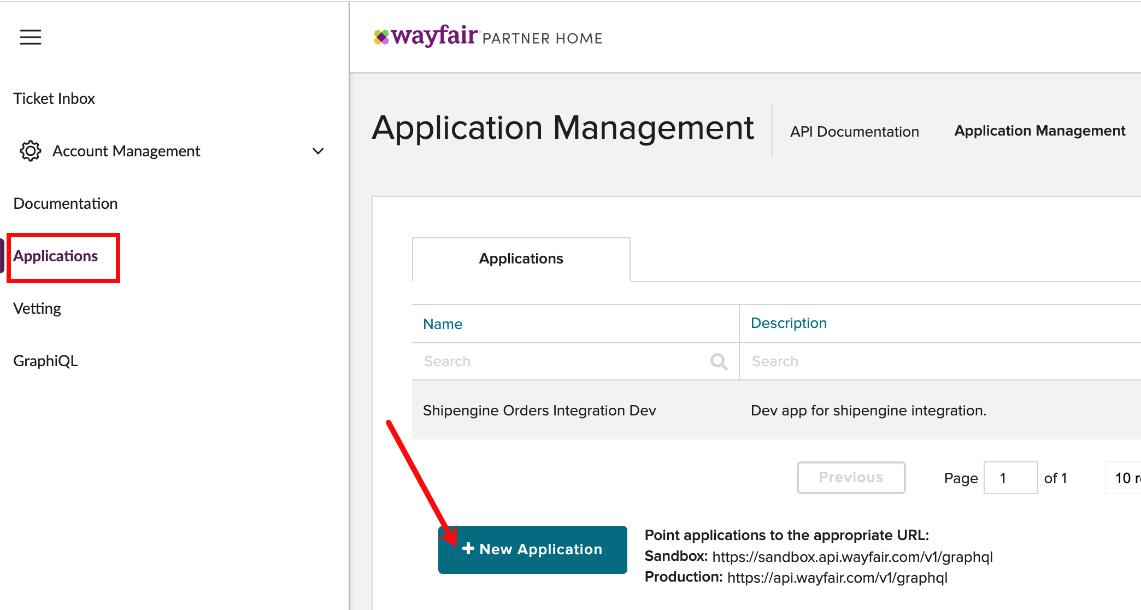This screenshot has width=1141, height=610.
Task: Sort by Description column header
Action: click(789, 323)
